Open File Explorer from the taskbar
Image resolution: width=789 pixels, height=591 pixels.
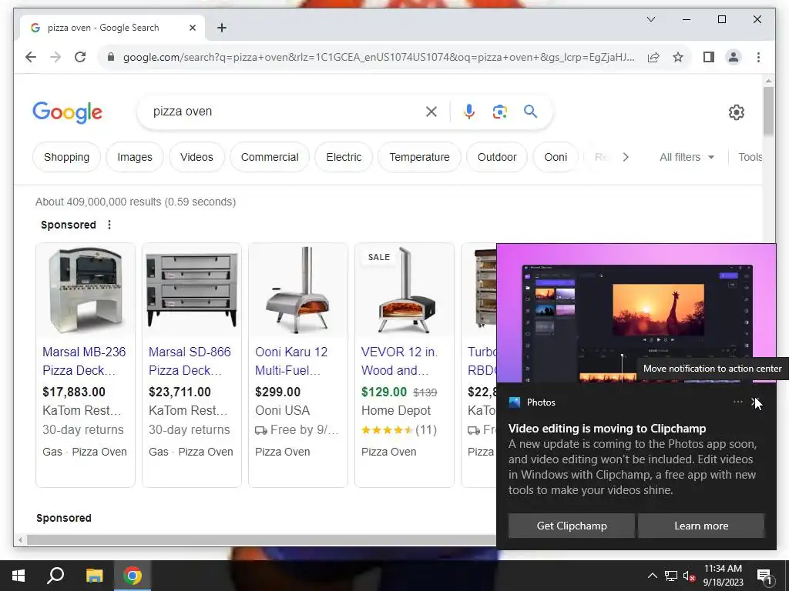point(94,576)
